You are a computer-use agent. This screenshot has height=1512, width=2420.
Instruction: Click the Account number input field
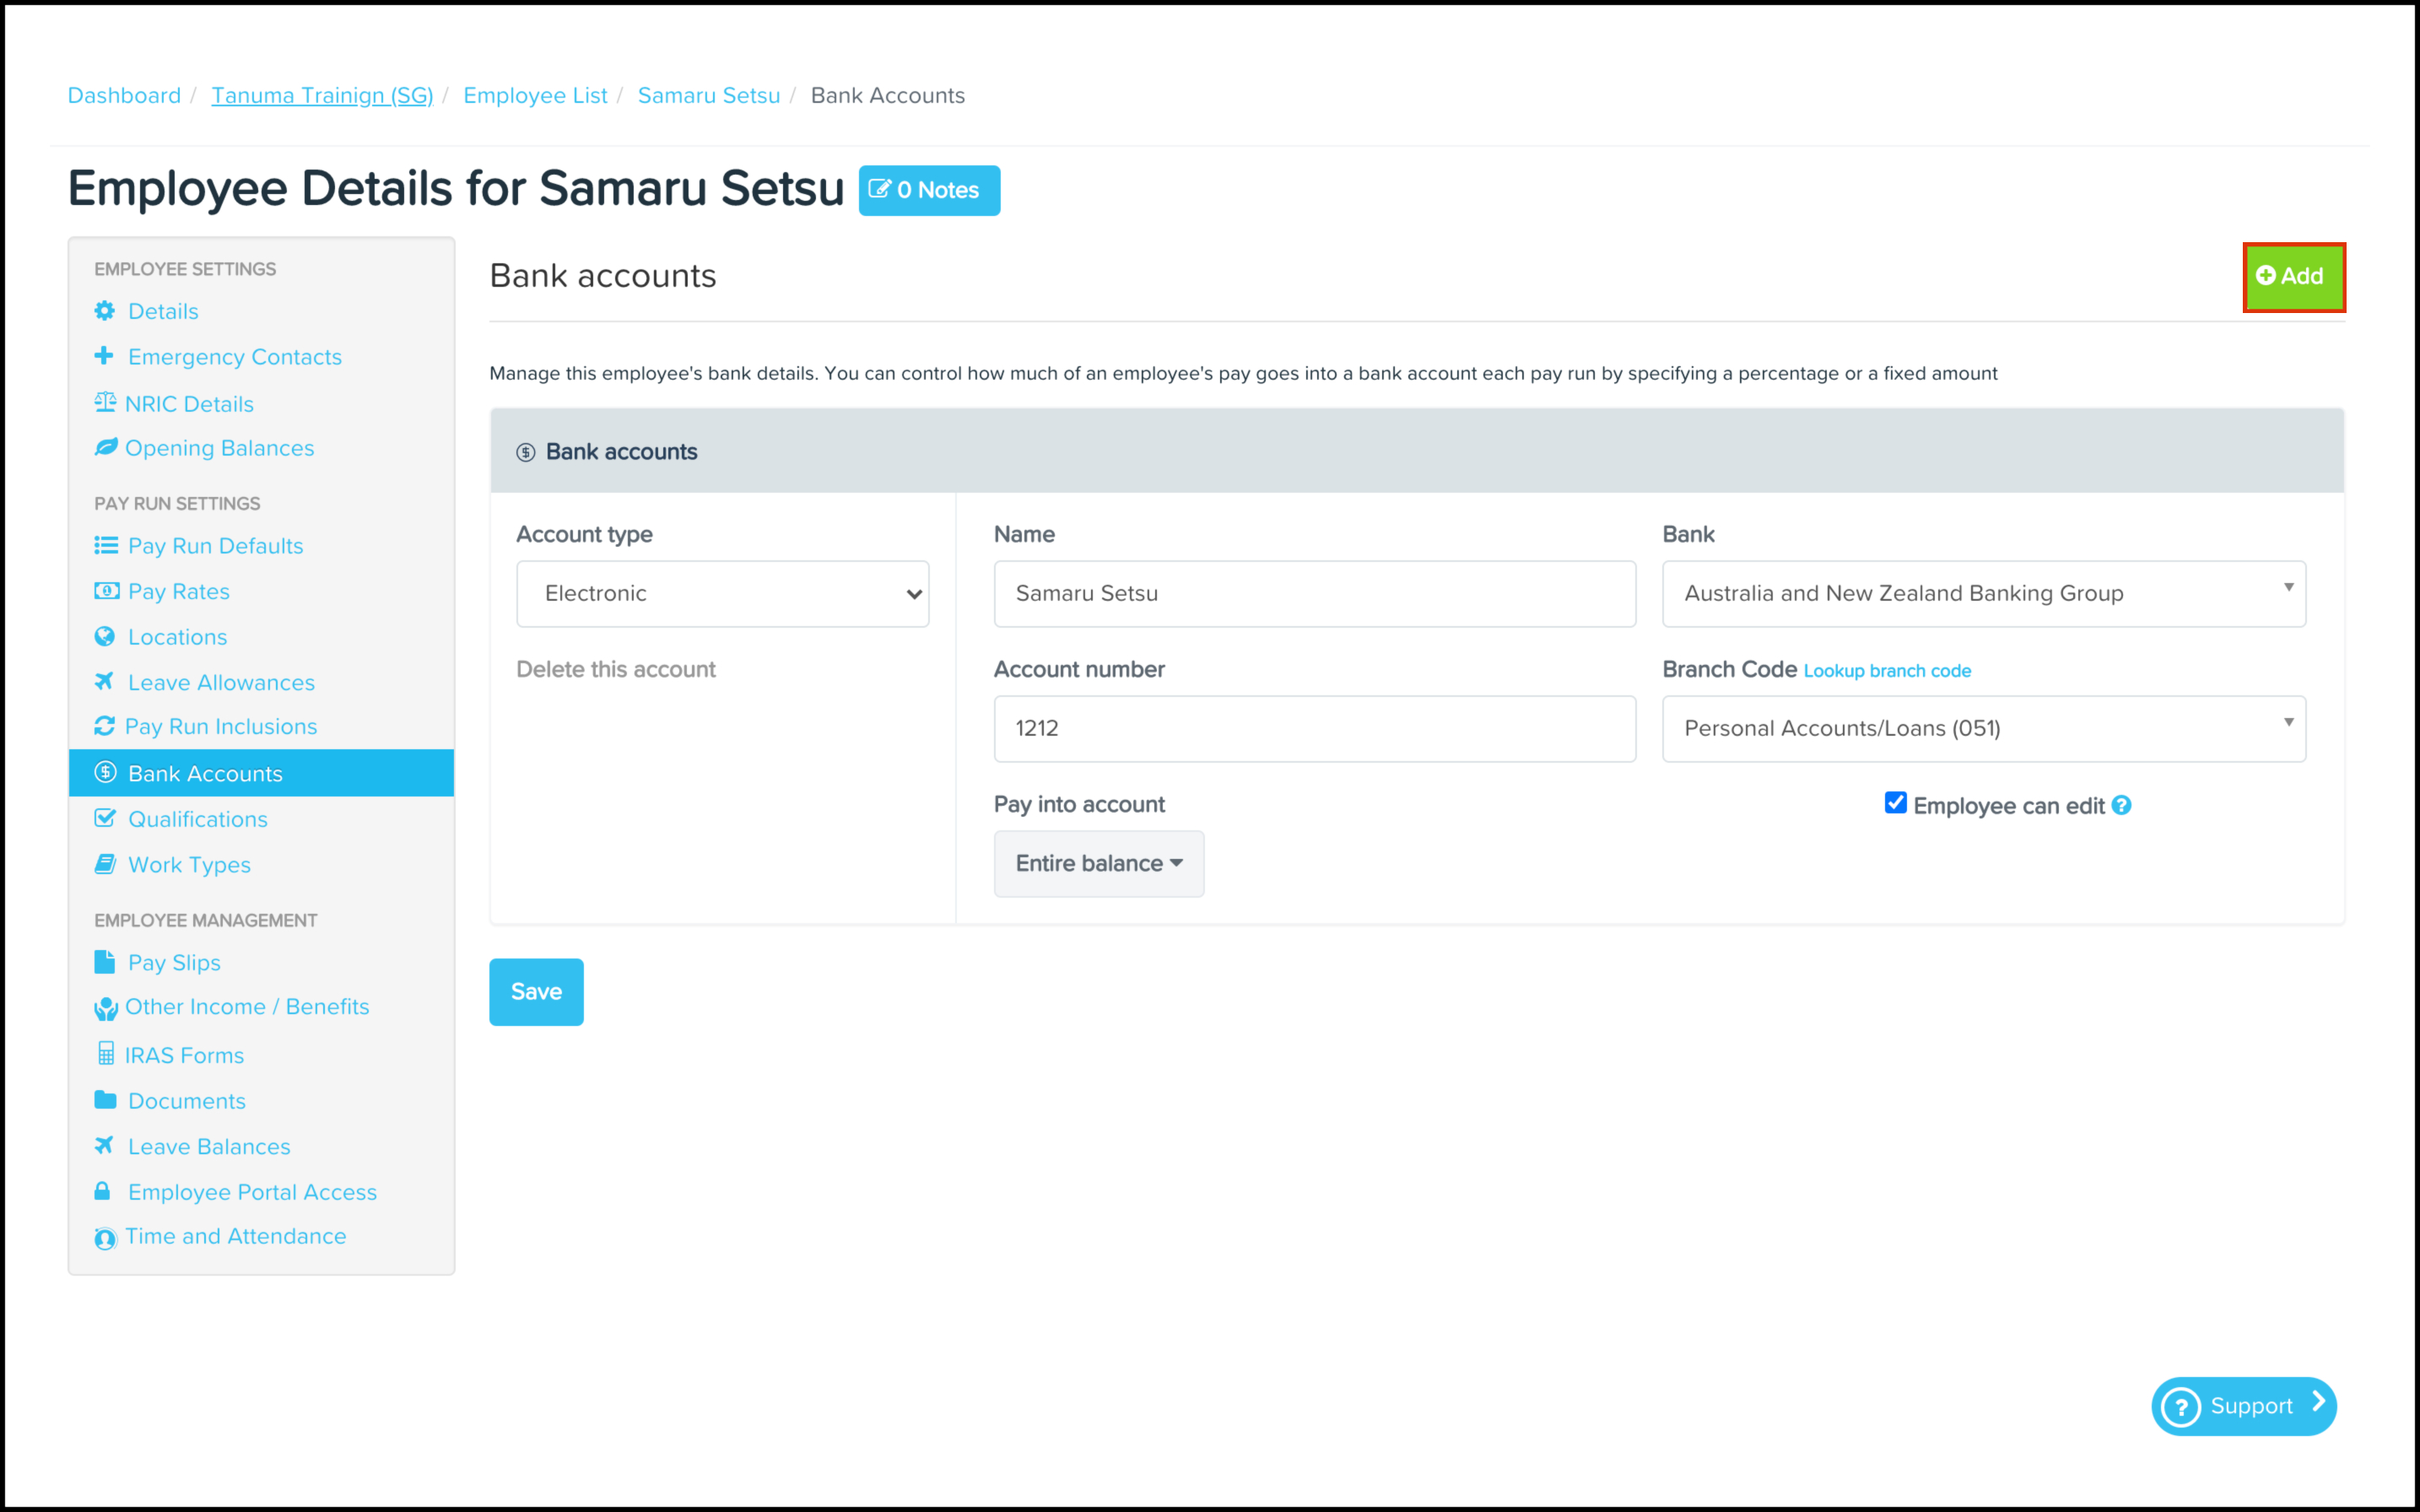[x=1314, y=729]
